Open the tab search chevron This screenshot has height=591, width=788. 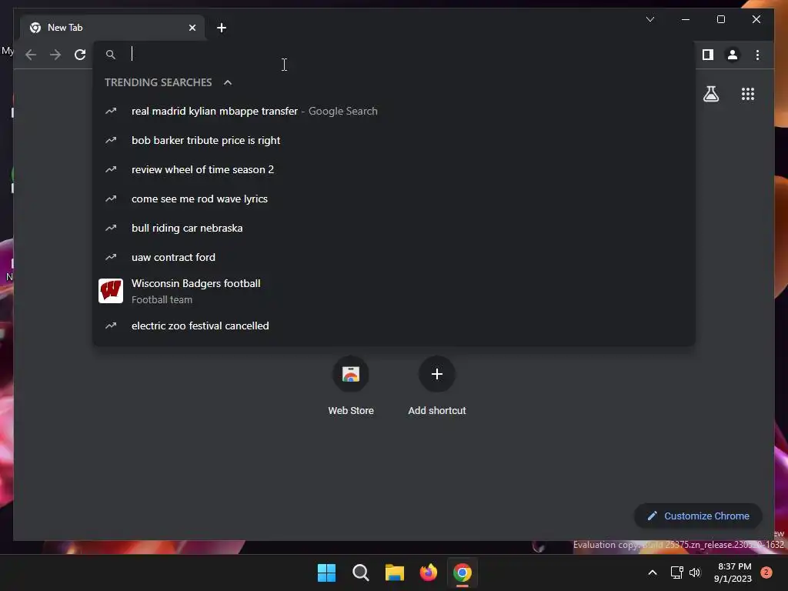(649, 19)
